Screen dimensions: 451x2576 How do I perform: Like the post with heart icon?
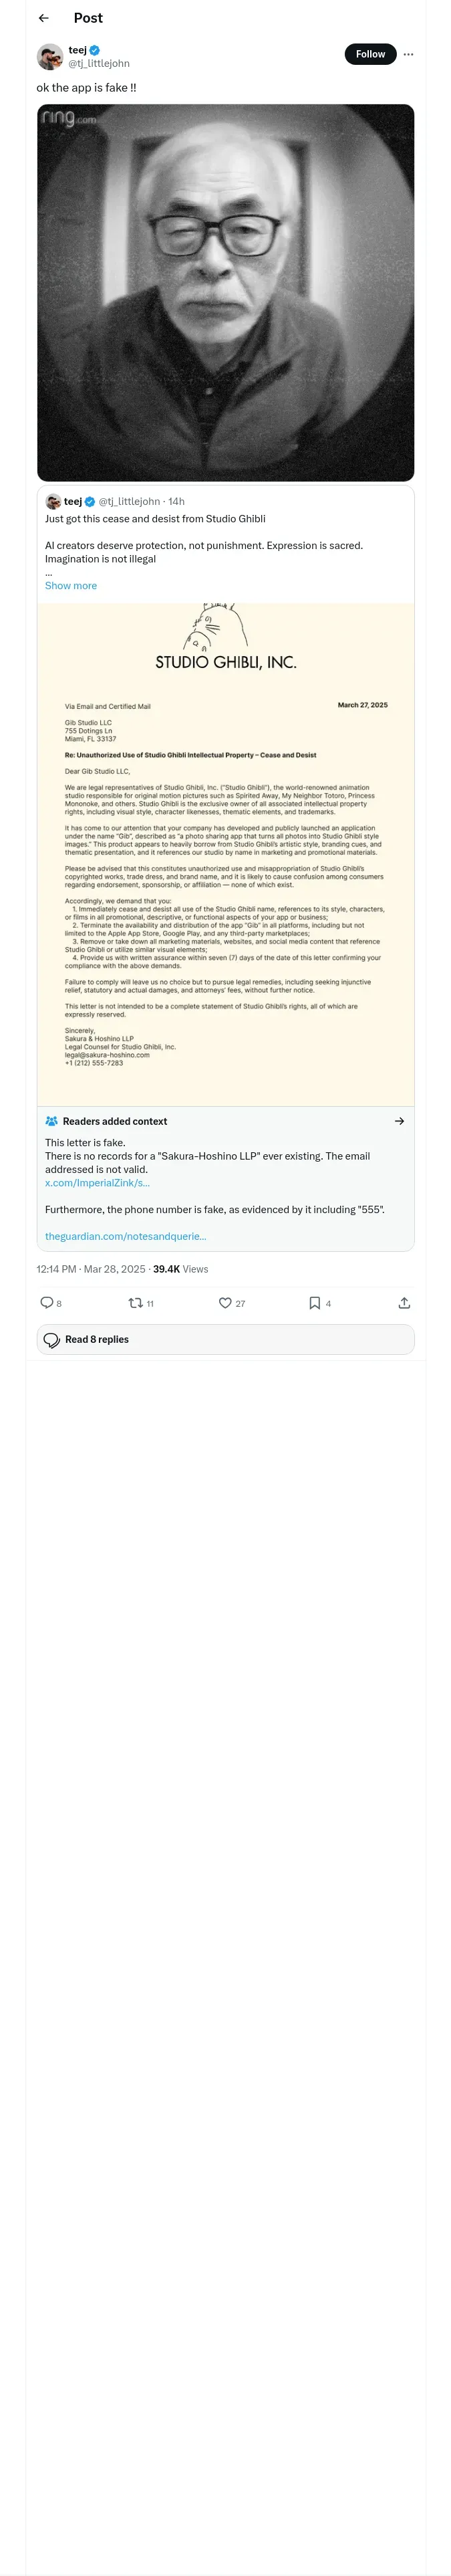pos(225,1302)
